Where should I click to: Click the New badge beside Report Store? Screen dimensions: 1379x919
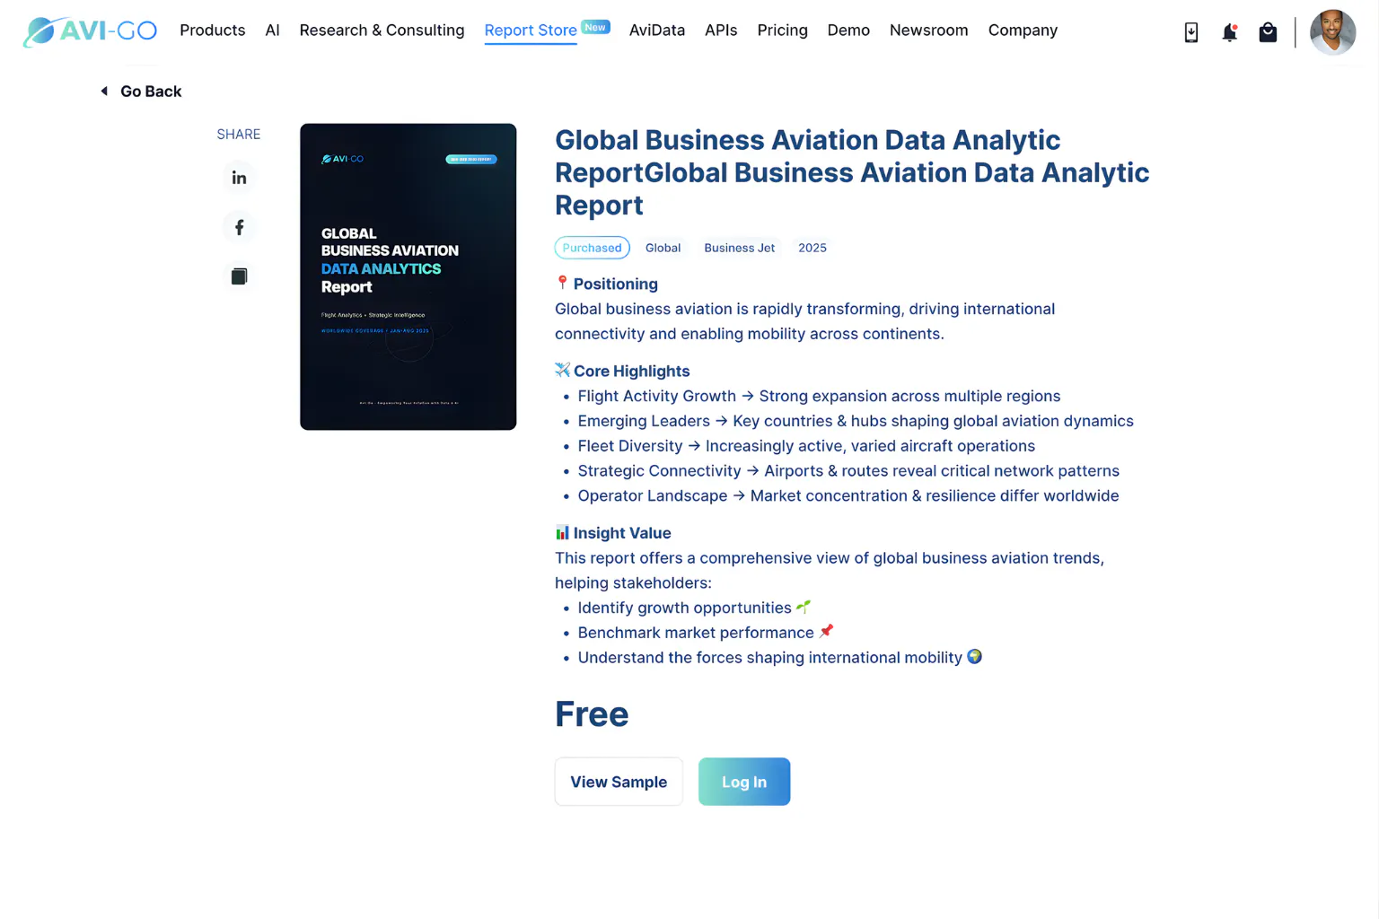click(595, 27)
